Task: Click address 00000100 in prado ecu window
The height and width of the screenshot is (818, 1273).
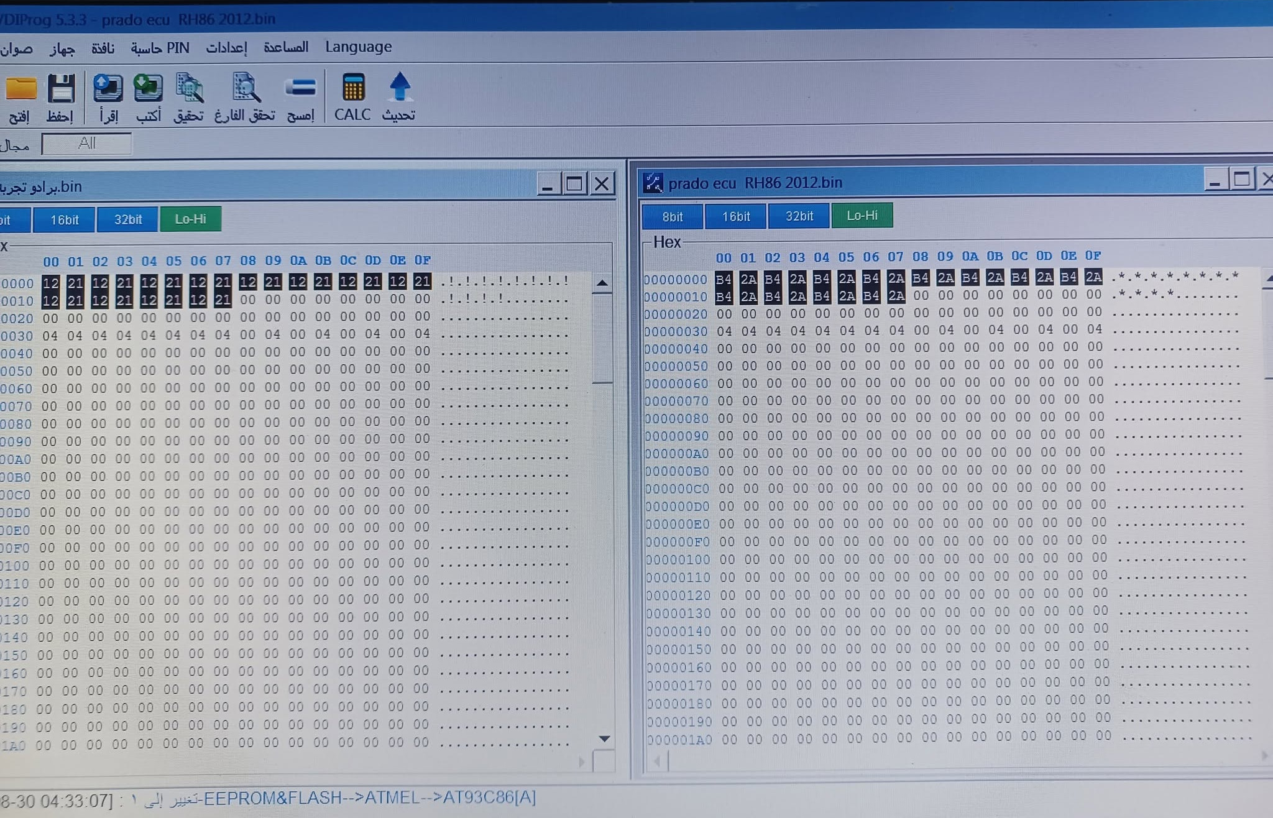Action: pos(678,559)
